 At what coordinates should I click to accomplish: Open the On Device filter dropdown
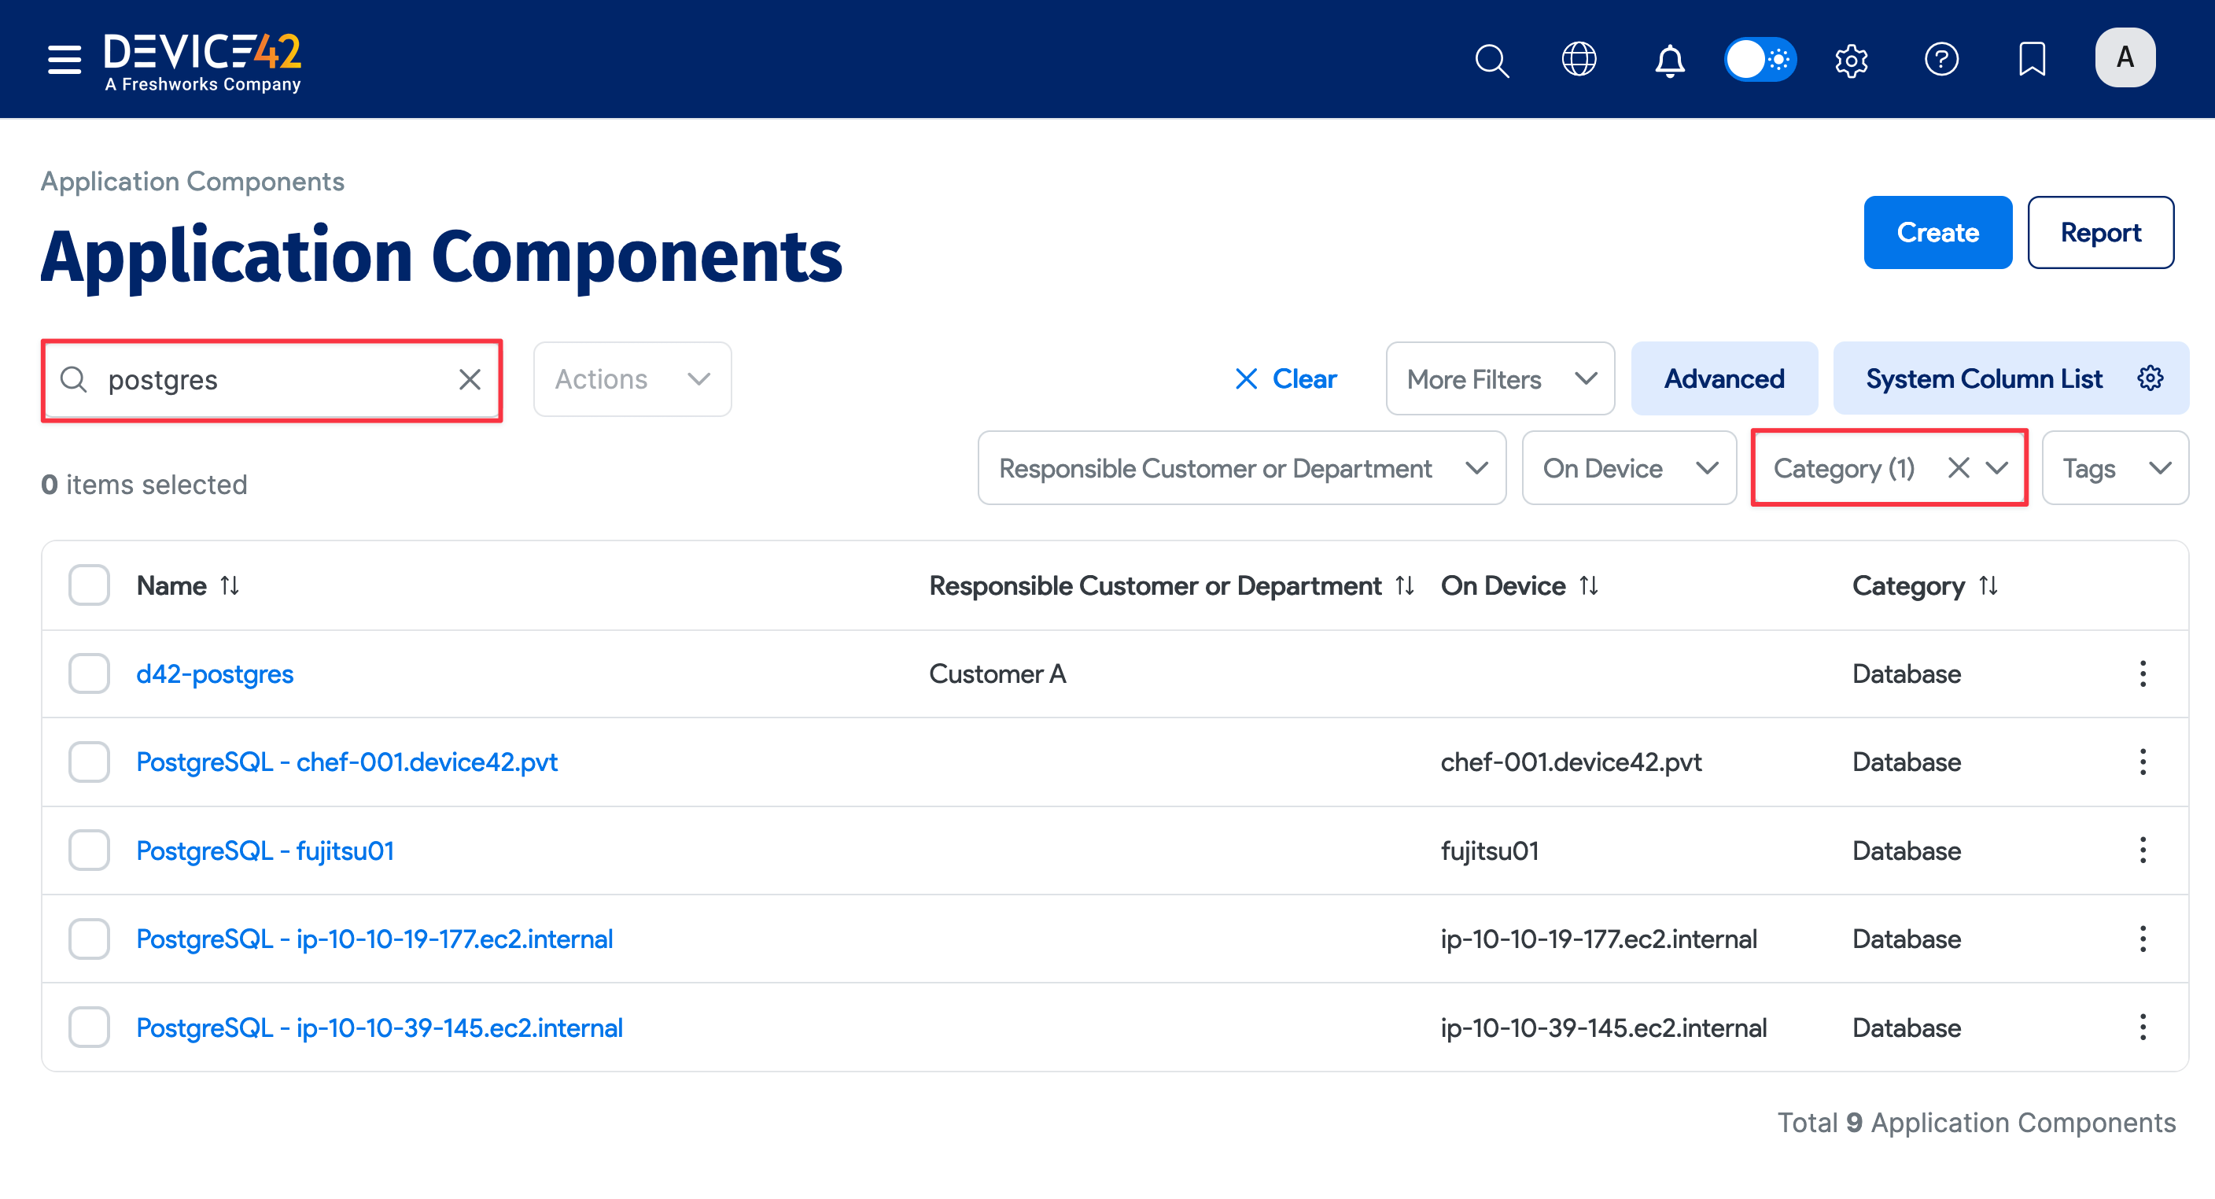tap(1628, 468)
